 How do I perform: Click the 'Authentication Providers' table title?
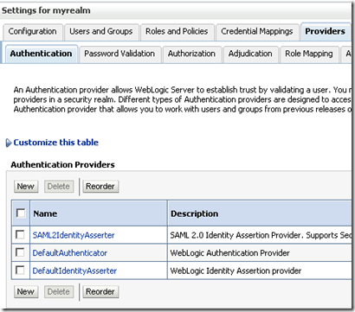point(62,164)
